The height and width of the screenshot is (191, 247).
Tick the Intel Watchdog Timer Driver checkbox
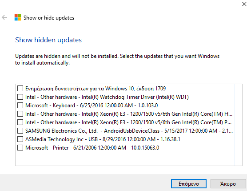point(20,97)
